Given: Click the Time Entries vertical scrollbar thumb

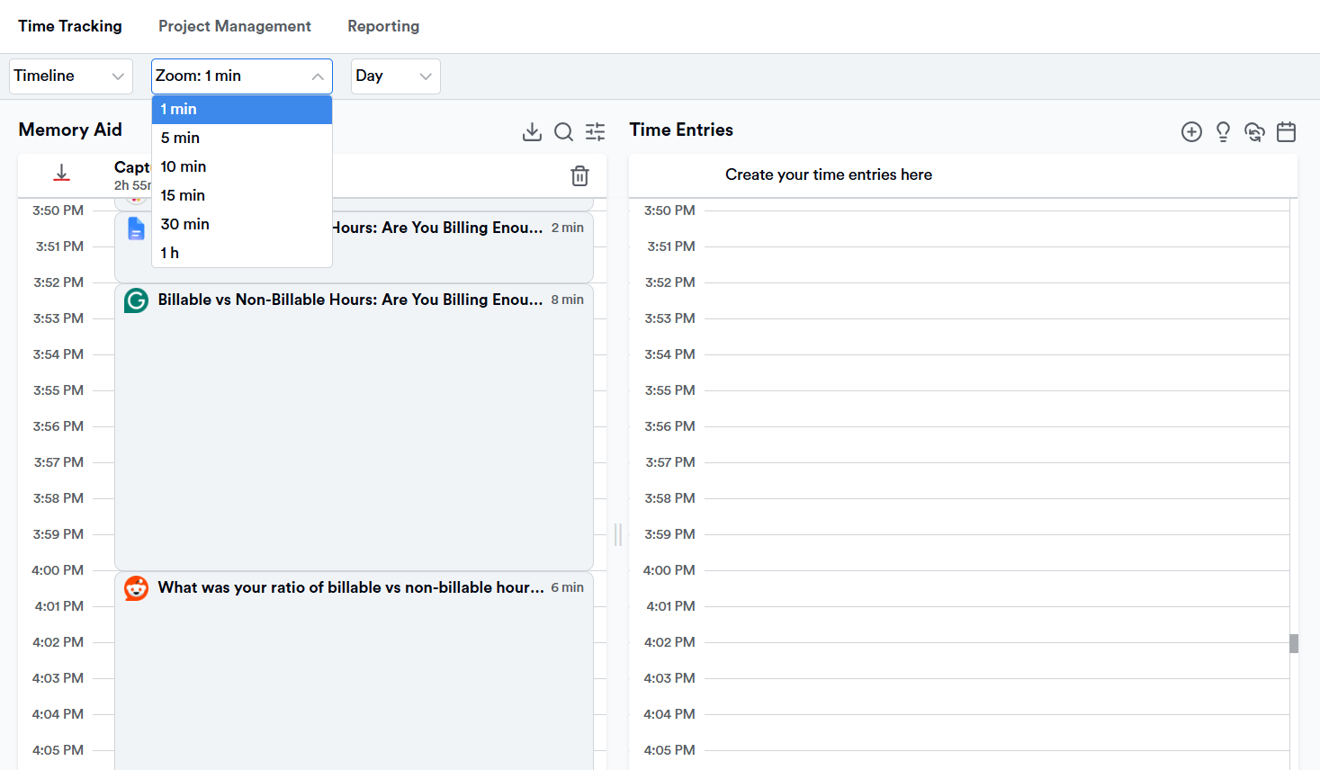Looking at the screenshot, I should (1294, 643).
